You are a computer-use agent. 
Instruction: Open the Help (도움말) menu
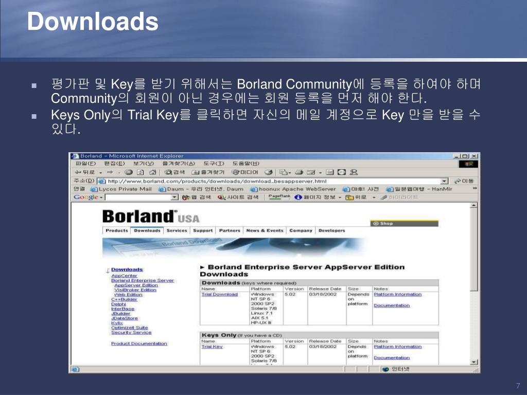(x=245, y=163)
